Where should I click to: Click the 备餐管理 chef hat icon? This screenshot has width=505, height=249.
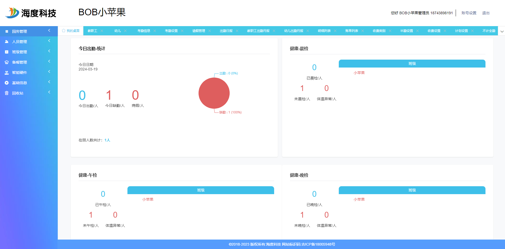coord(7,62)
